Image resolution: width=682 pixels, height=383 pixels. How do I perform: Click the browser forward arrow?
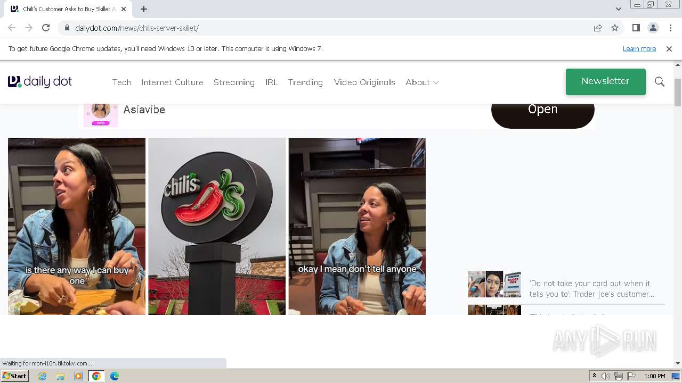pos(29,28)
